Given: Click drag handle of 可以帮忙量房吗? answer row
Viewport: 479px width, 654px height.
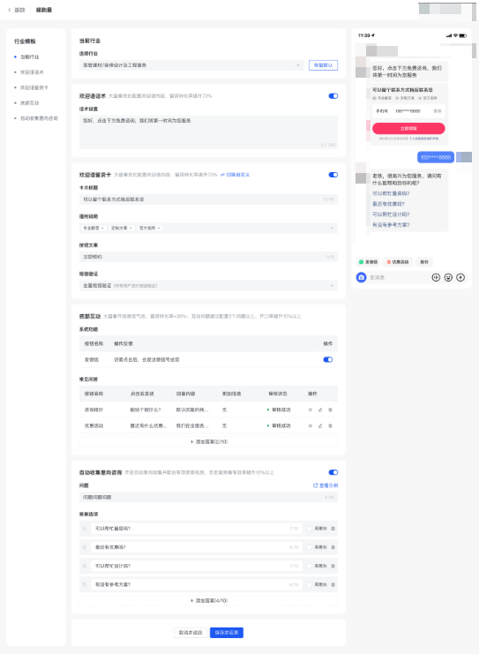Looking at the screenshot, I should [x=84, y=529].
